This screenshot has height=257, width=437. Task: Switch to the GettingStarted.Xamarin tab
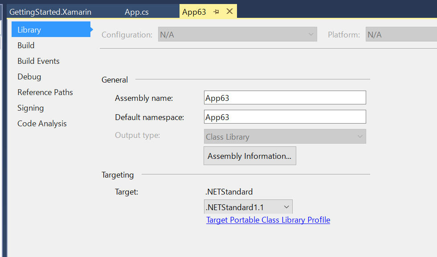coord(50,12)
